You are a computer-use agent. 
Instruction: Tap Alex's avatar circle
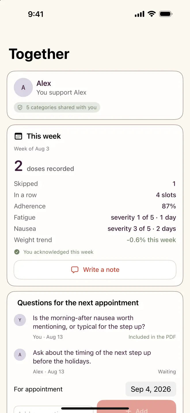pos(23,87)
